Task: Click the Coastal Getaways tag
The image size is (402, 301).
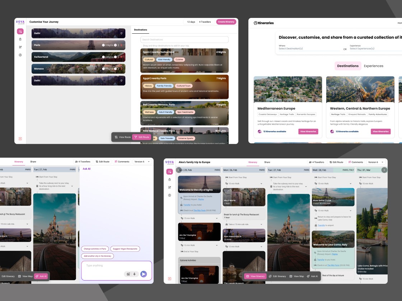Action: point(268,114)
